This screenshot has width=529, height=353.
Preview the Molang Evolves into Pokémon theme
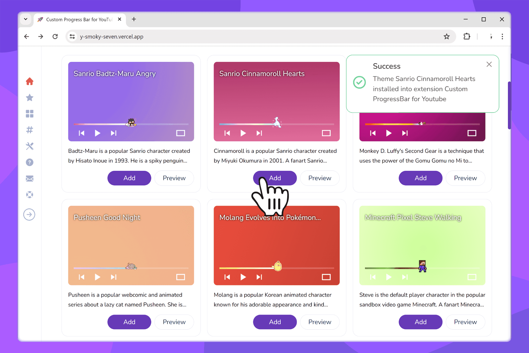[320, 322]
